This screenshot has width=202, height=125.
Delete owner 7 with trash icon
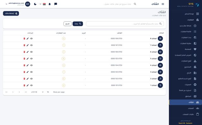(x=24, y=45)
